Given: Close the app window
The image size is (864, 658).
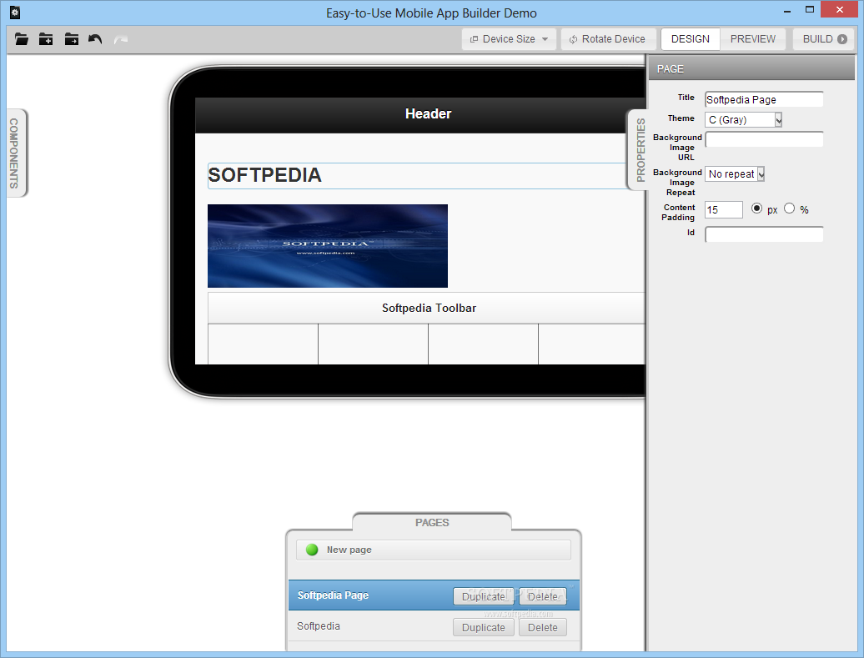Looking at the screenshot, I should coord(839,9).
